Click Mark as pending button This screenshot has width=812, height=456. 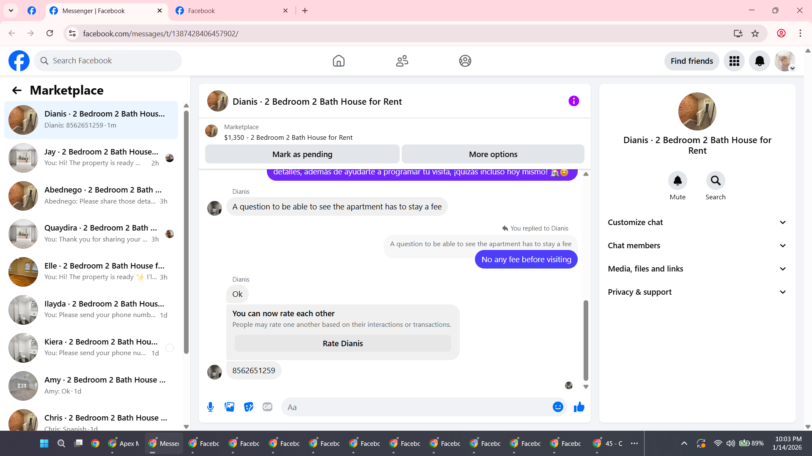(302, 154)
